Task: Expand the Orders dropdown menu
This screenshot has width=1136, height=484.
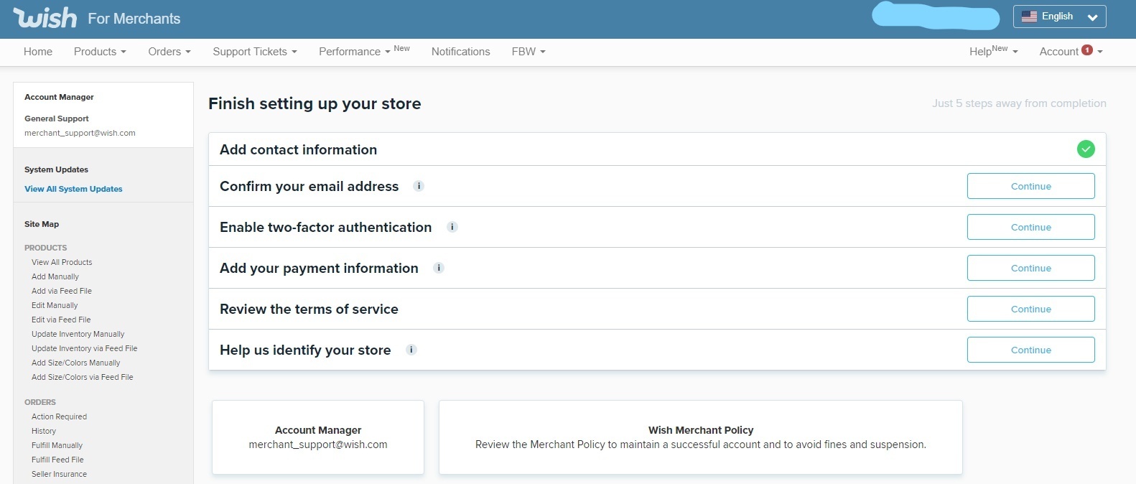Action: pyautogui.click(x=169, y=52)
